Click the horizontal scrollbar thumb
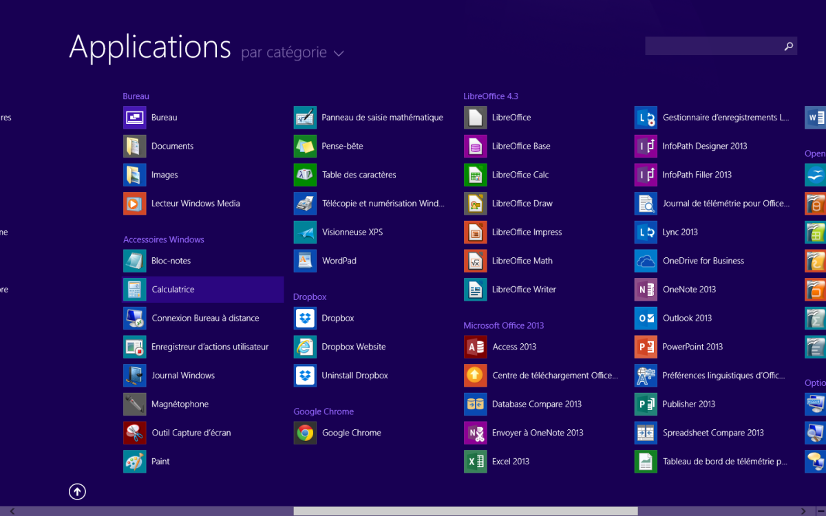826x516 pixels. coord(466,511)
